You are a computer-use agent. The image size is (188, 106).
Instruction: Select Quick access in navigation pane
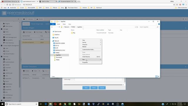click(x=58, y=32)
